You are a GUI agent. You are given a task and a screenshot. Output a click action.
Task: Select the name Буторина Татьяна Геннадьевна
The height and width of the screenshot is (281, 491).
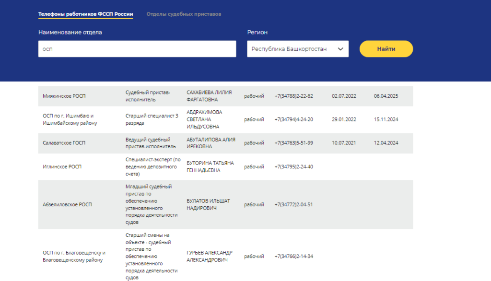click(x=210, y=166)
